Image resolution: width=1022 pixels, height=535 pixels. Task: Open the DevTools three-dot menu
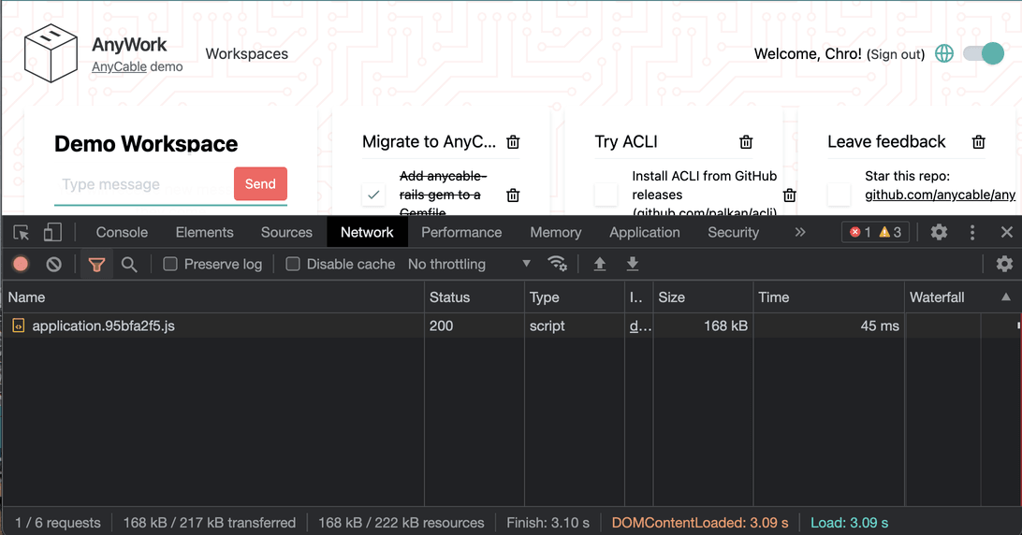click(x=972, y=232)
